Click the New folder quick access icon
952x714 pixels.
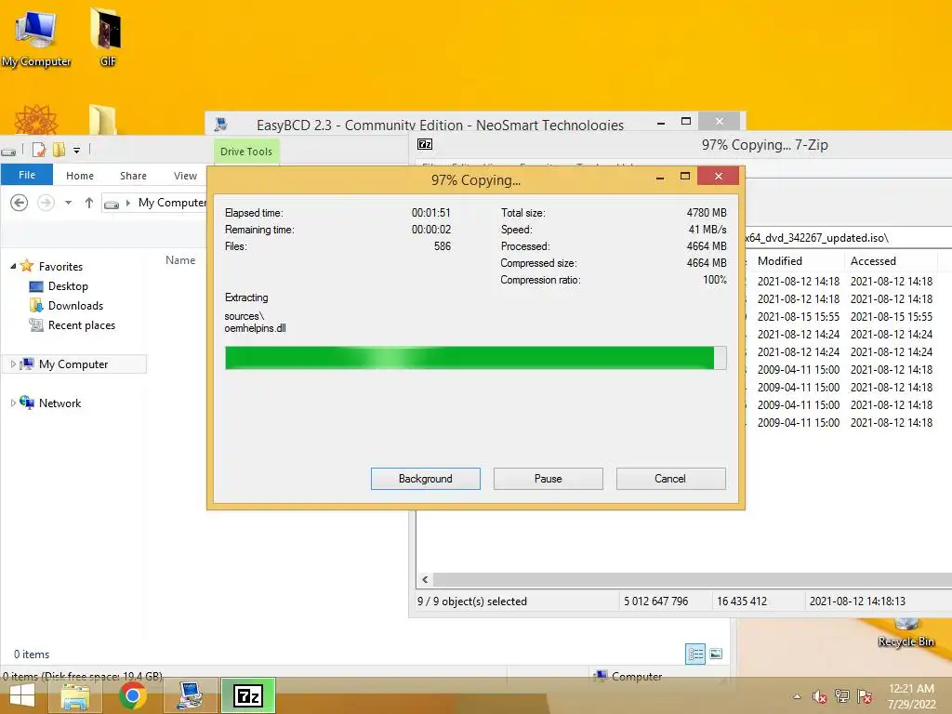(x=59, y=150)
